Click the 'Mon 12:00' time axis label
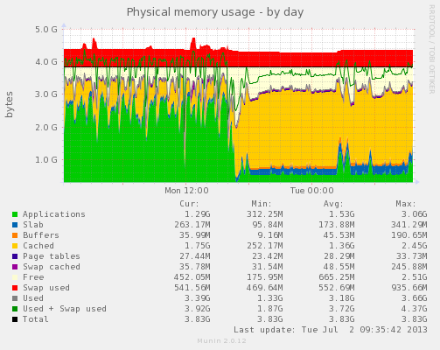This screenshot has height=350, width=440. [186, 191]
